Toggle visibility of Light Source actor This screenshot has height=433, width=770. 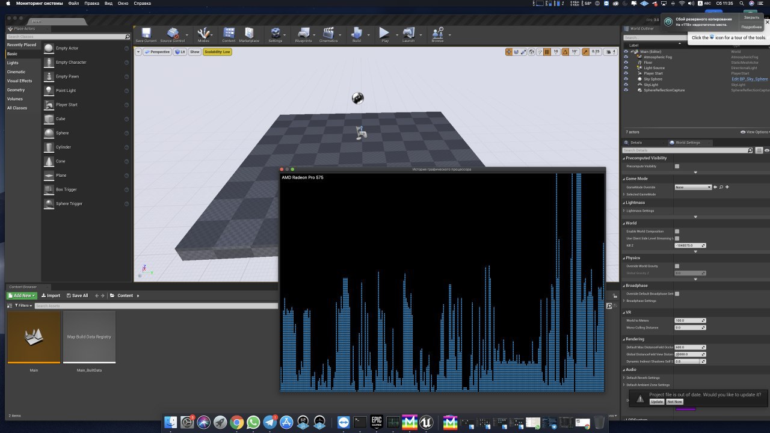(626, 68)
